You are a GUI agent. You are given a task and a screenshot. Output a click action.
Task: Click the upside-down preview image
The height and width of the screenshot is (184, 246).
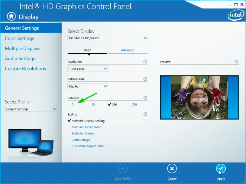[x=199, y=97]
